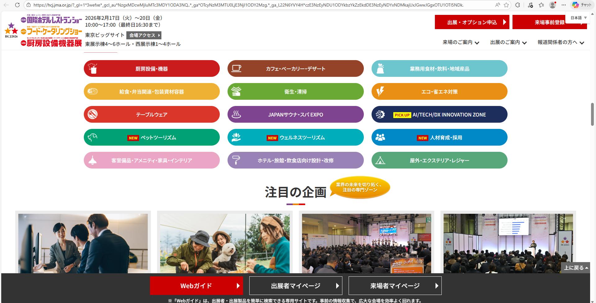This screenshot has width=596, height=303.
Task: Click the chef hat icon for 厨房設備・機器
Action: click(93, 68)
